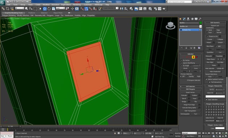Viewport: 228px width, 138px height.
Task: Expand the Soft Selection rollout
Action: point(190,86)
